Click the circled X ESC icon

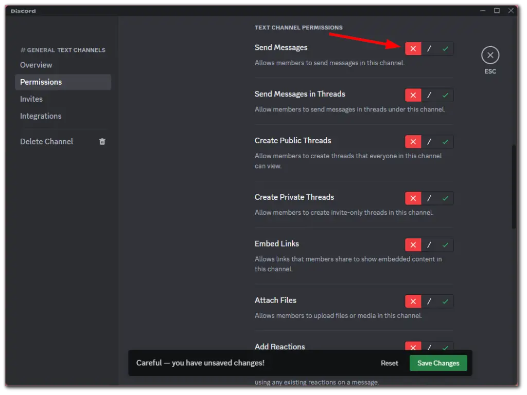490,55
